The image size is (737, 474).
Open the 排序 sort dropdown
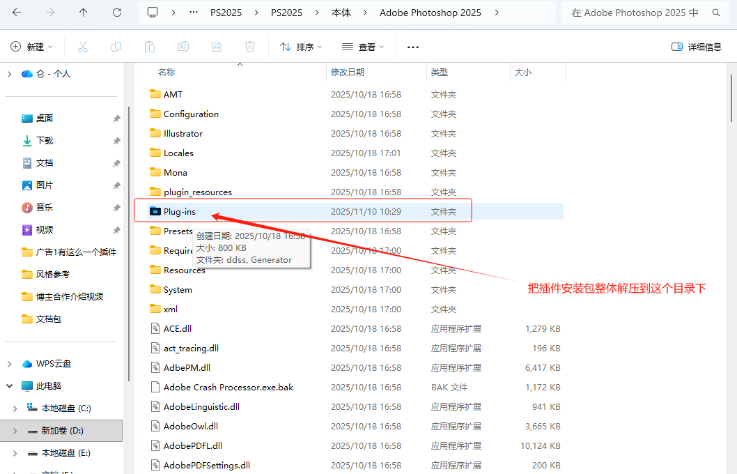pyautogui.click(x=301, y=47)
